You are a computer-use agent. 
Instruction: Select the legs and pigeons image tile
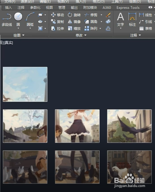coord(77,167)
